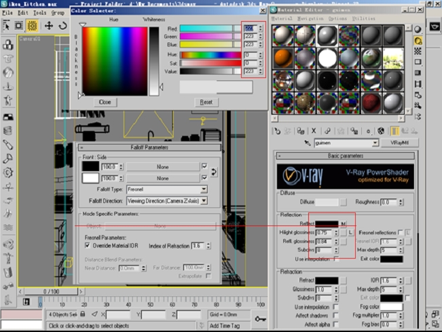Image resolution: width=442 pixels, height=332 pixels.
Task: Click the Sample Type sphere icon
Action: pyautogui.click(x=418, y=29)
